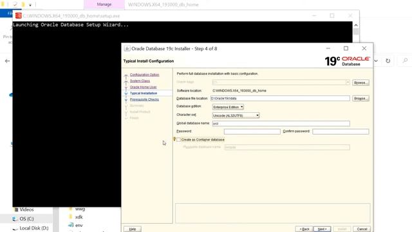Click the Explorer search magnifier icon
Viewport: 412px width, 232px height.
click(x=405, y=61)
